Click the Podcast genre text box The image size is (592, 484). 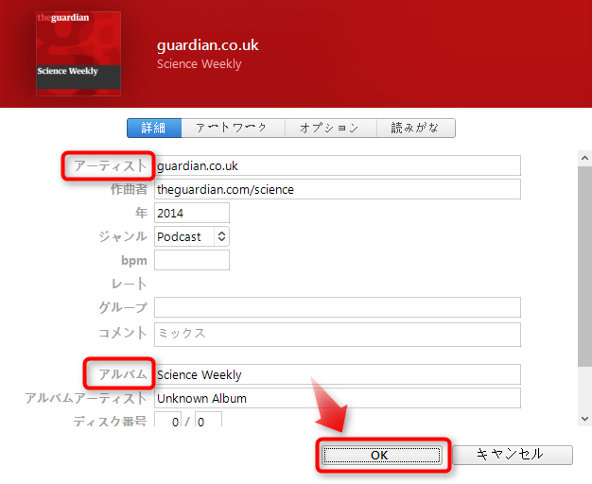point(184,236)
